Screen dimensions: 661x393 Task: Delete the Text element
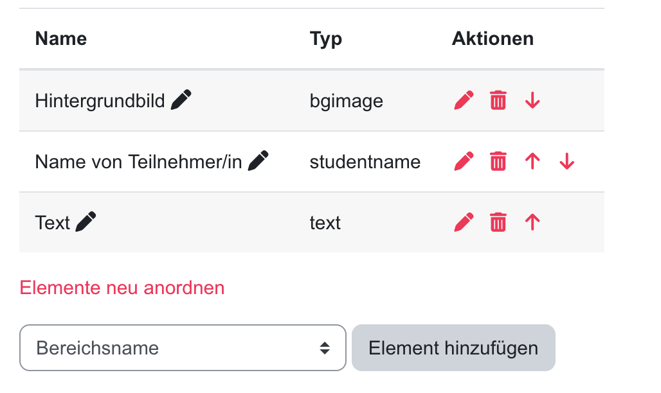coord(498,222)
